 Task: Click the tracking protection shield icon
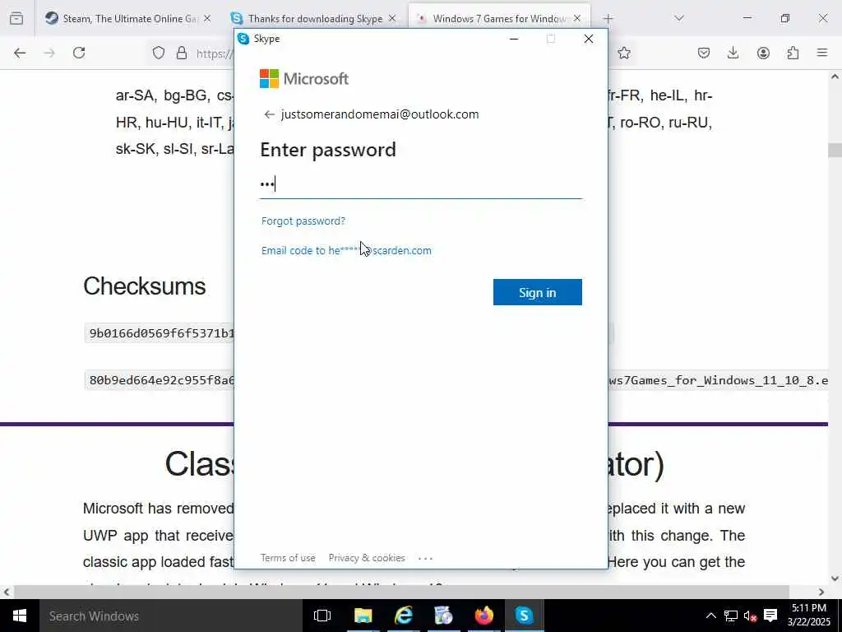point(159,53)
